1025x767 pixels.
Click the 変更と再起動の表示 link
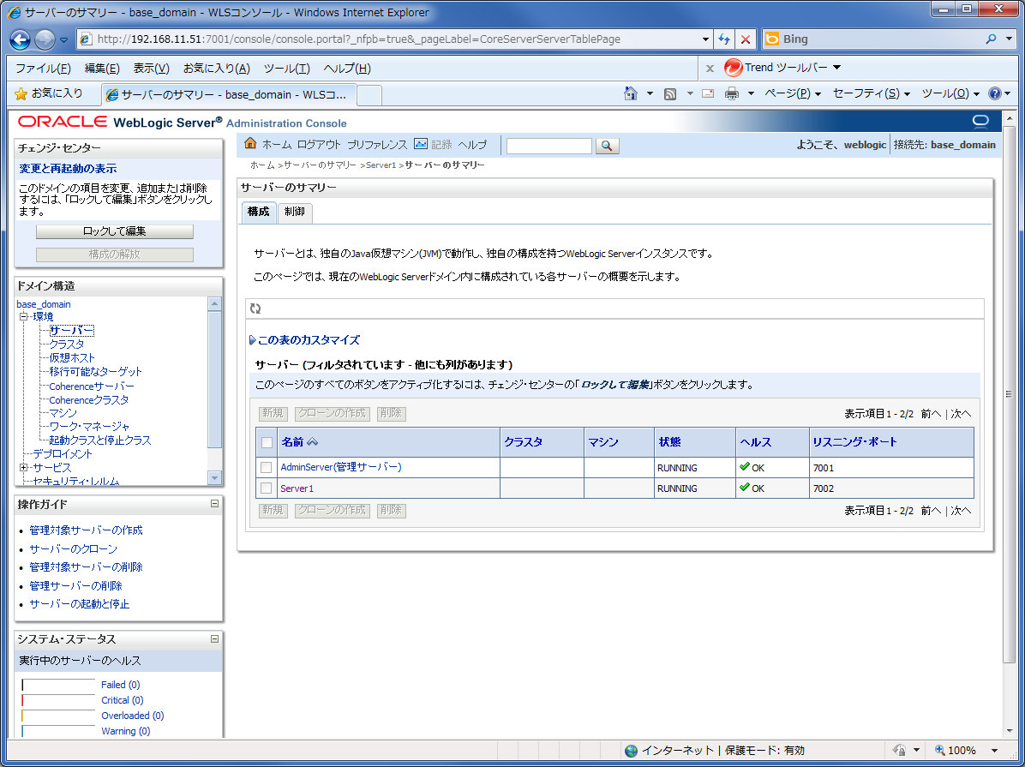click(68, 169)
